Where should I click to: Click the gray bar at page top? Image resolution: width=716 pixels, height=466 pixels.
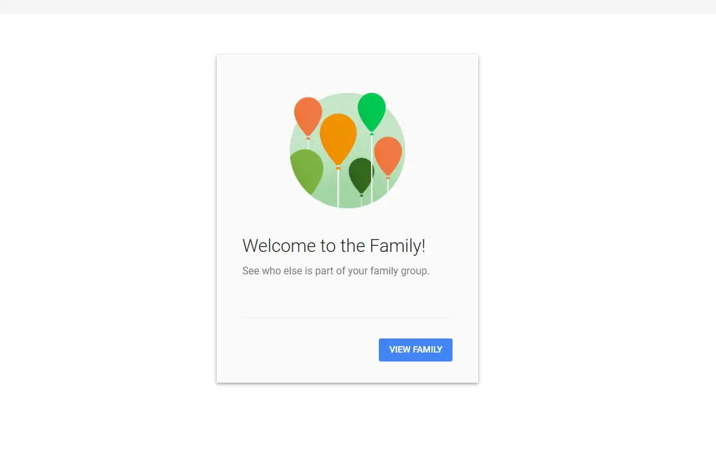[358, 7]
